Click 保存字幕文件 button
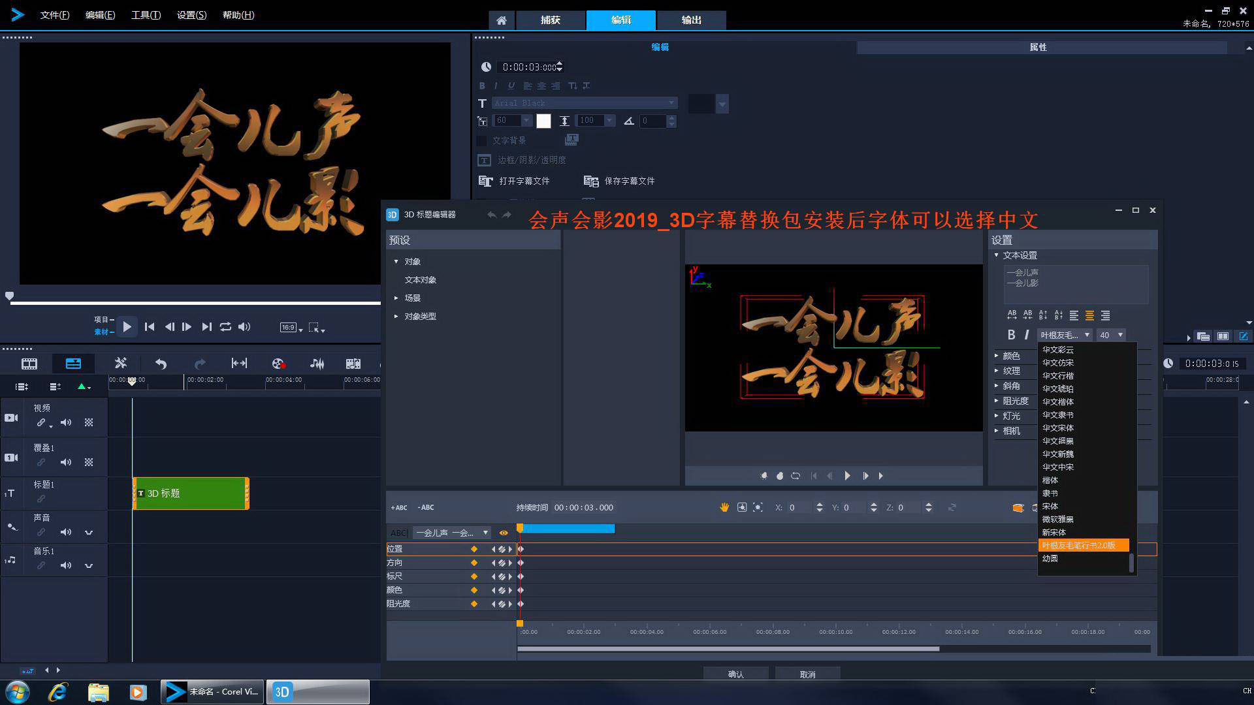The image size is (1254, 705). pyautogui.click(x=619, y=181)
